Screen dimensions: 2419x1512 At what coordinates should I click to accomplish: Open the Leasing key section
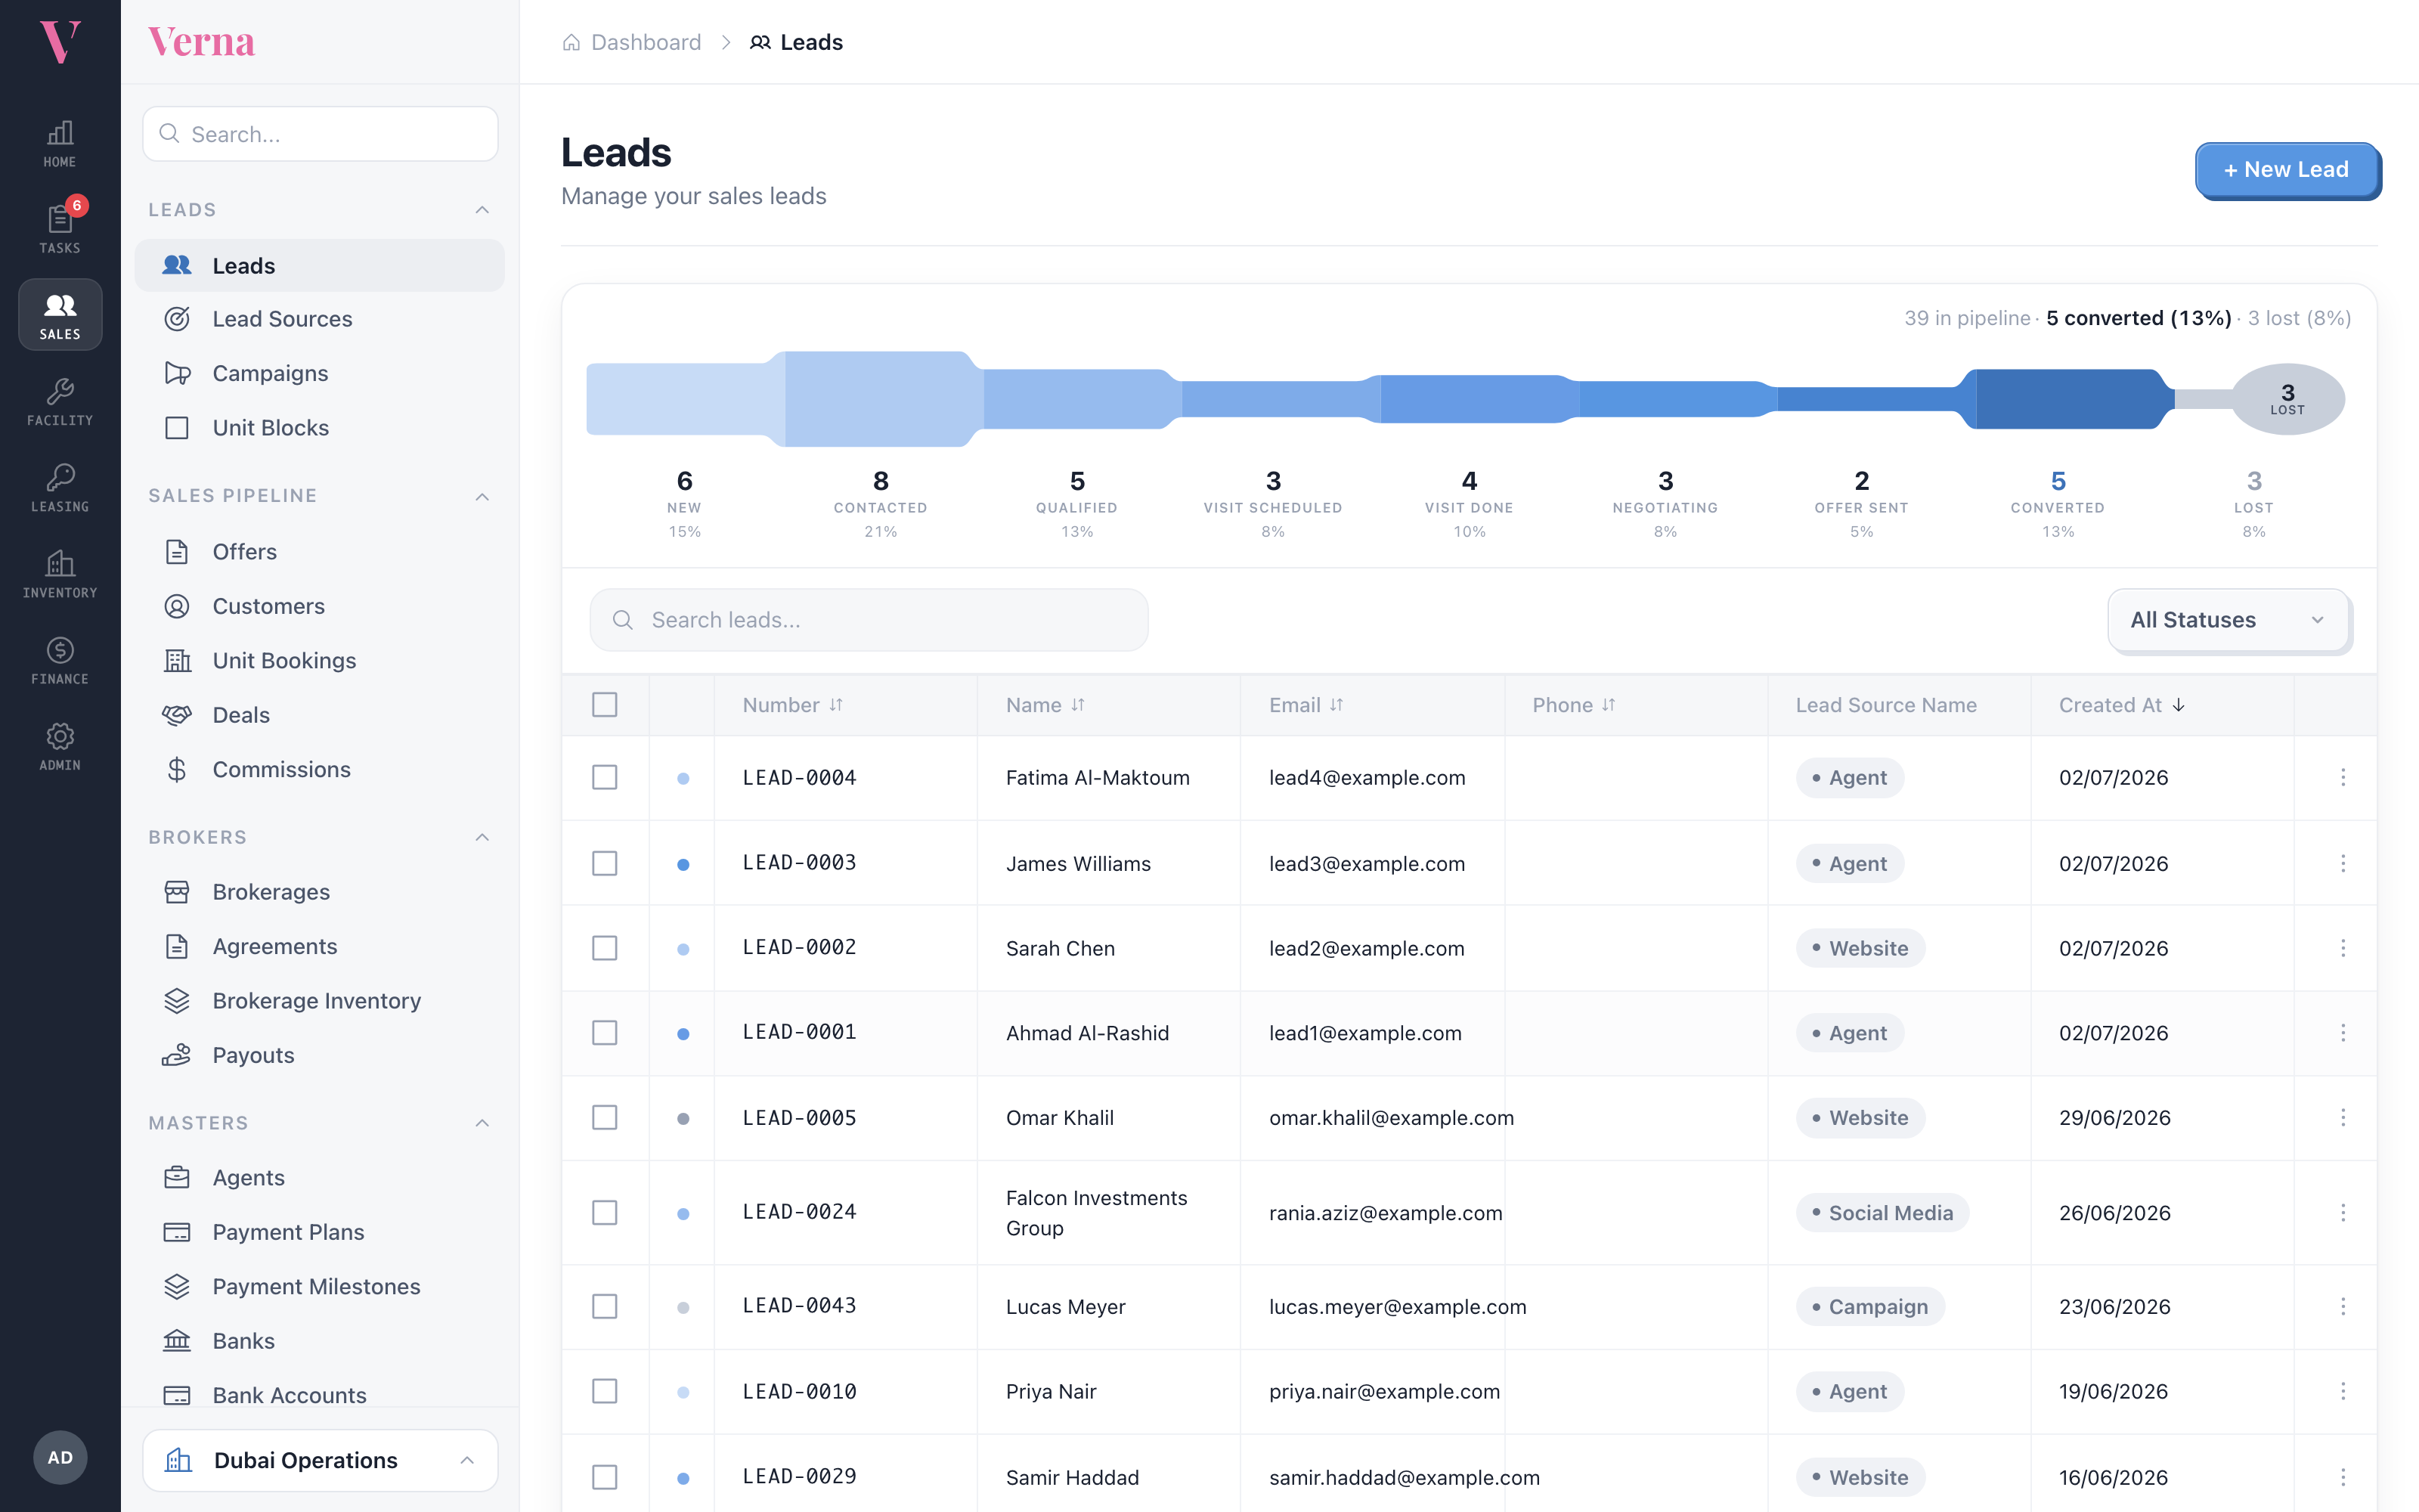[60, 488]
